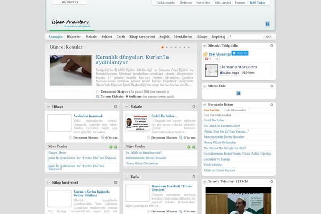
Task: Click Devamını Okuyun under the featured article
Action: tap(114, 91)
